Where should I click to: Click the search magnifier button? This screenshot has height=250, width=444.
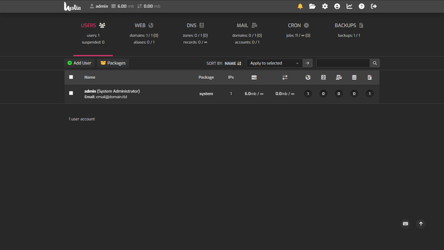tap(375, 63)
